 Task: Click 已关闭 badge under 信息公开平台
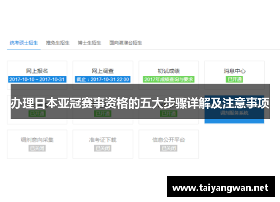tap(169, 148)
